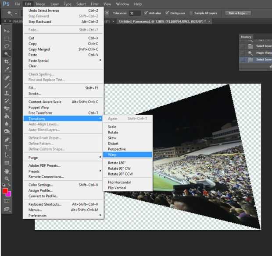Select the Hand tool
Screen dimensions: 272x256
pos(7,171)
